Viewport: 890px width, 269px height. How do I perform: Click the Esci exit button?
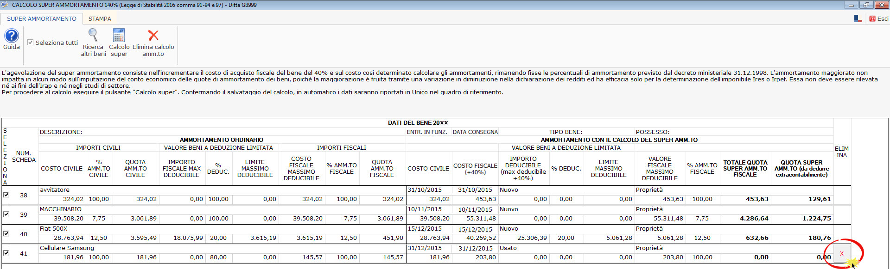click(879, 18)
